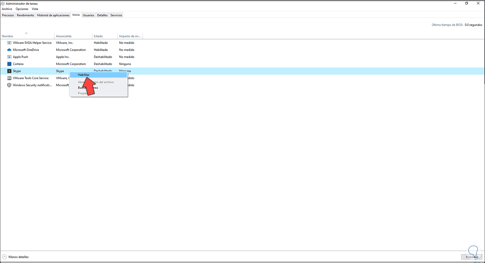485x263 pixels.
Task: Click the Windows Security shield icon
Action: (9, 85)
